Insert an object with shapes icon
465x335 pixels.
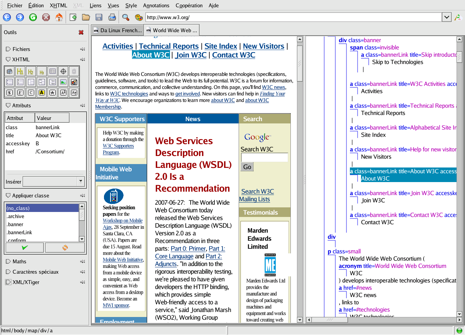[74, 82]
